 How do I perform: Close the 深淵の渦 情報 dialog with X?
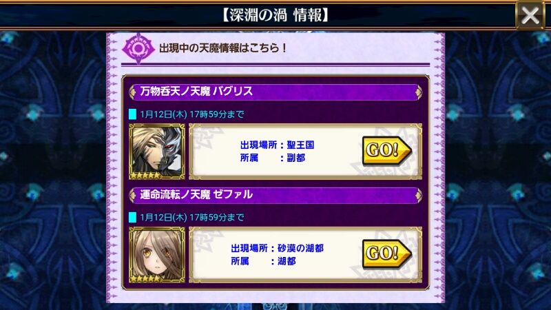(530, 15)
